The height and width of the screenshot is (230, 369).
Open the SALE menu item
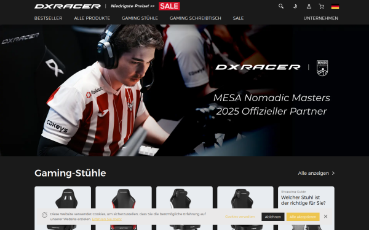click(x=238, y=18)
